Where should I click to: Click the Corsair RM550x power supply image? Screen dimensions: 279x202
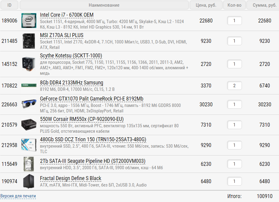click(29, 125)
